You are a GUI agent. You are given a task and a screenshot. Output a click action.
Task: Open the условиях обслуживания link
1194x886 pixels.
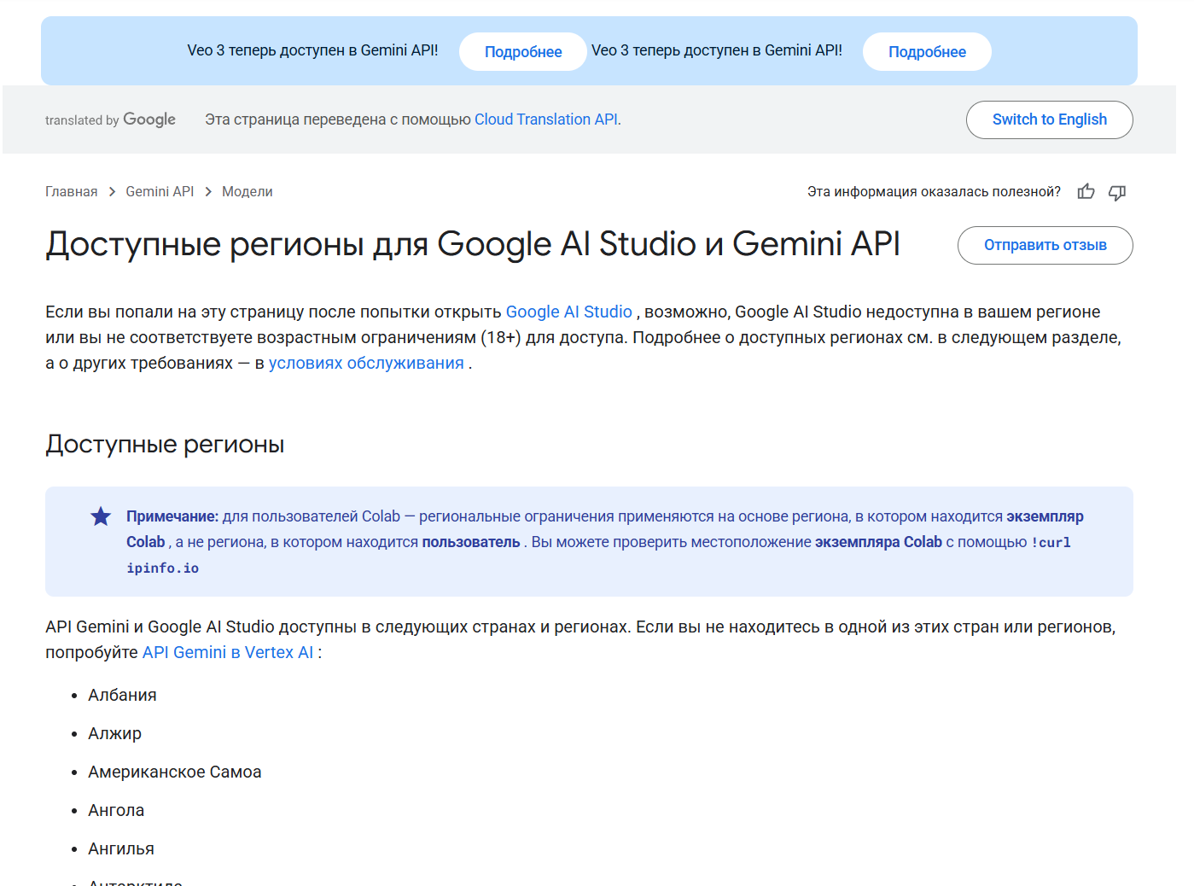click(x=366, y=363)
